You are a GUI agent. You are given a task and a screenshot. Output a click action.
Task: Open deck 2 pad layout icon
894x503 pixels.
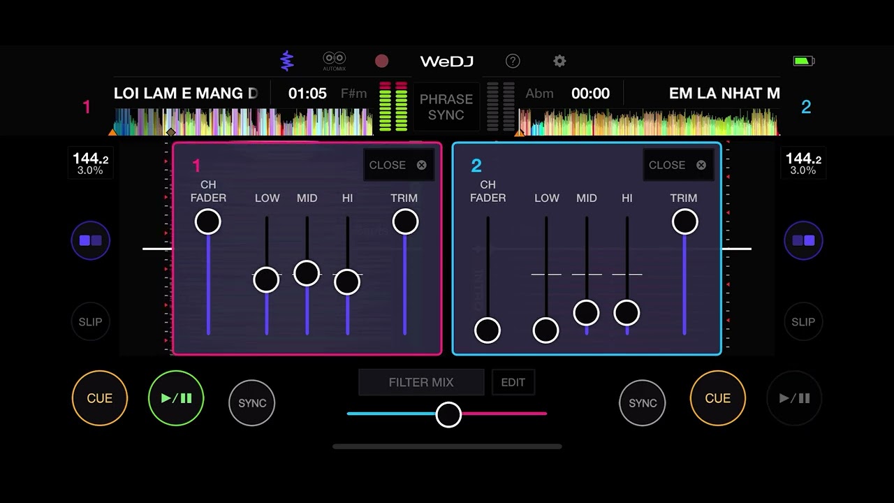point(803,240)
